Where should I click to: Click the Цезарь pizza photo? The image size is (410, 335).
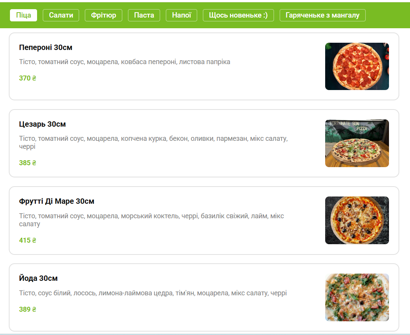[357, 143]
